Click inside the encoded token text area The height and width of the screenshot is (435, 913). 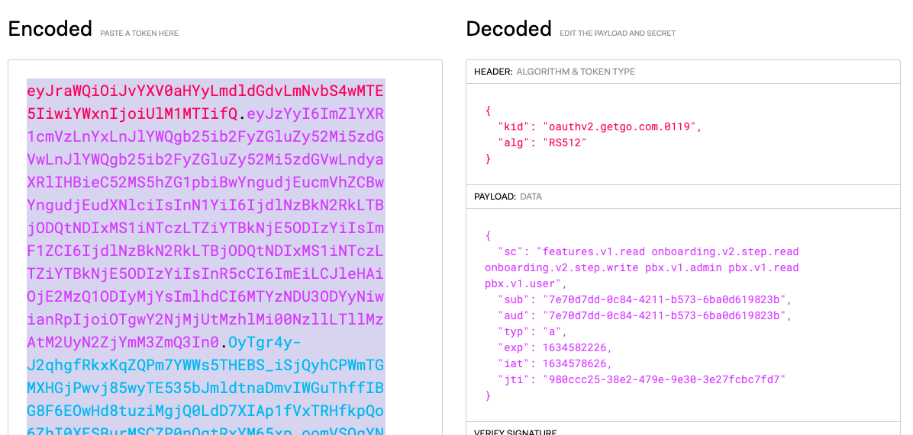click(x=225, y=248)
